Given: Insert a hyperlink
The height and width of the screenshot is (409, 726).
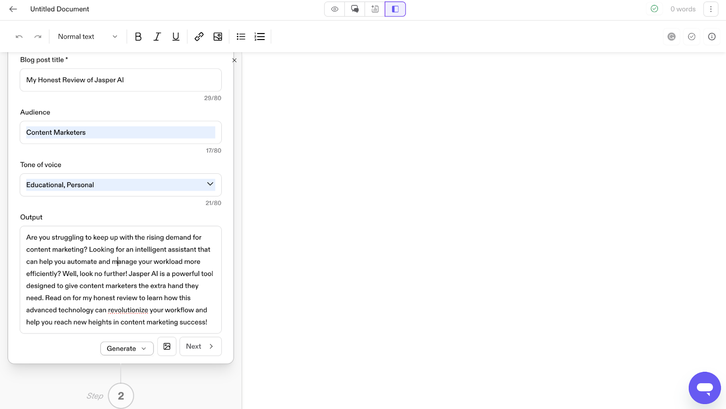Looking at the screenshot, I should coord(199,37).
